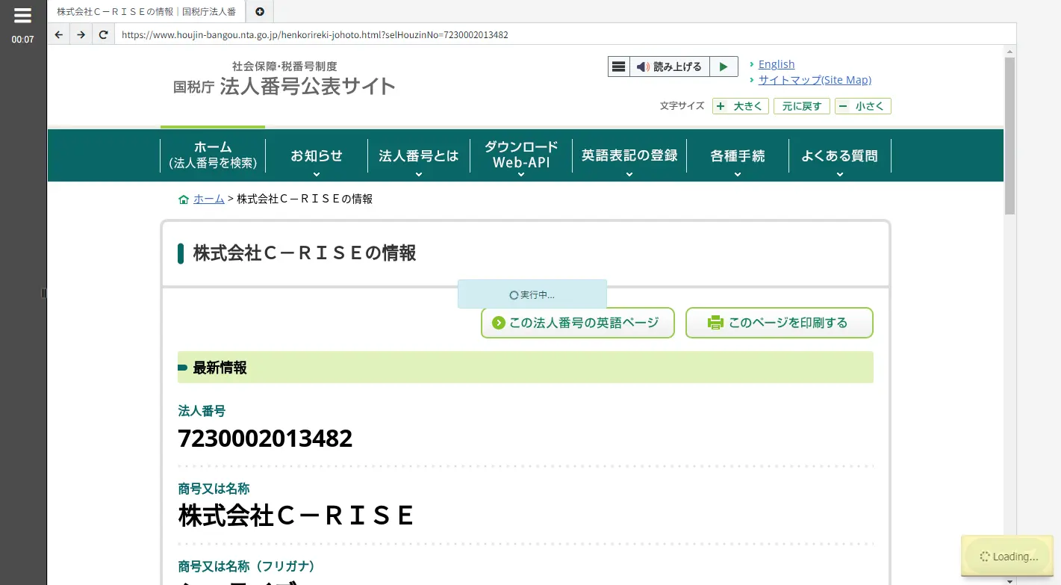Click the home icon in the breadcrumb
The width and height of the screenshot is (1061, 585).
click(x=184, y=199)
